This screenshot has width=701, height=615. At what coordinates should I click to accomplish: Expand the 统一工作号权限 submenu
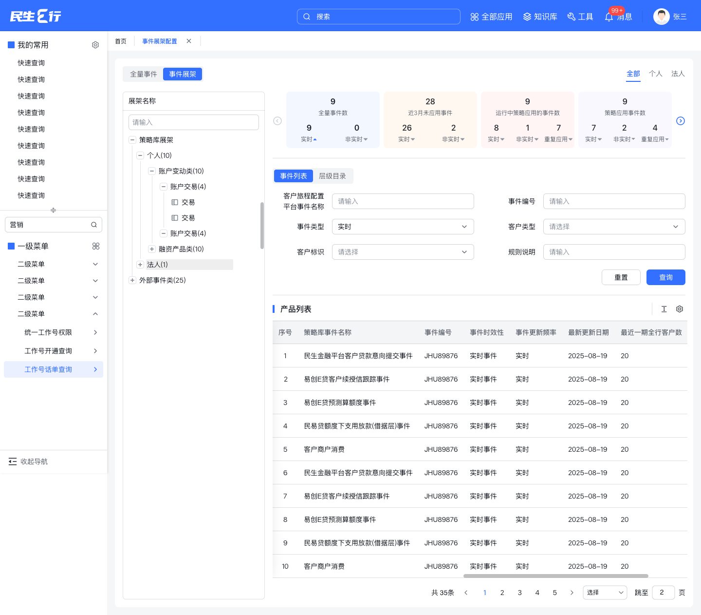pos(95,332)
